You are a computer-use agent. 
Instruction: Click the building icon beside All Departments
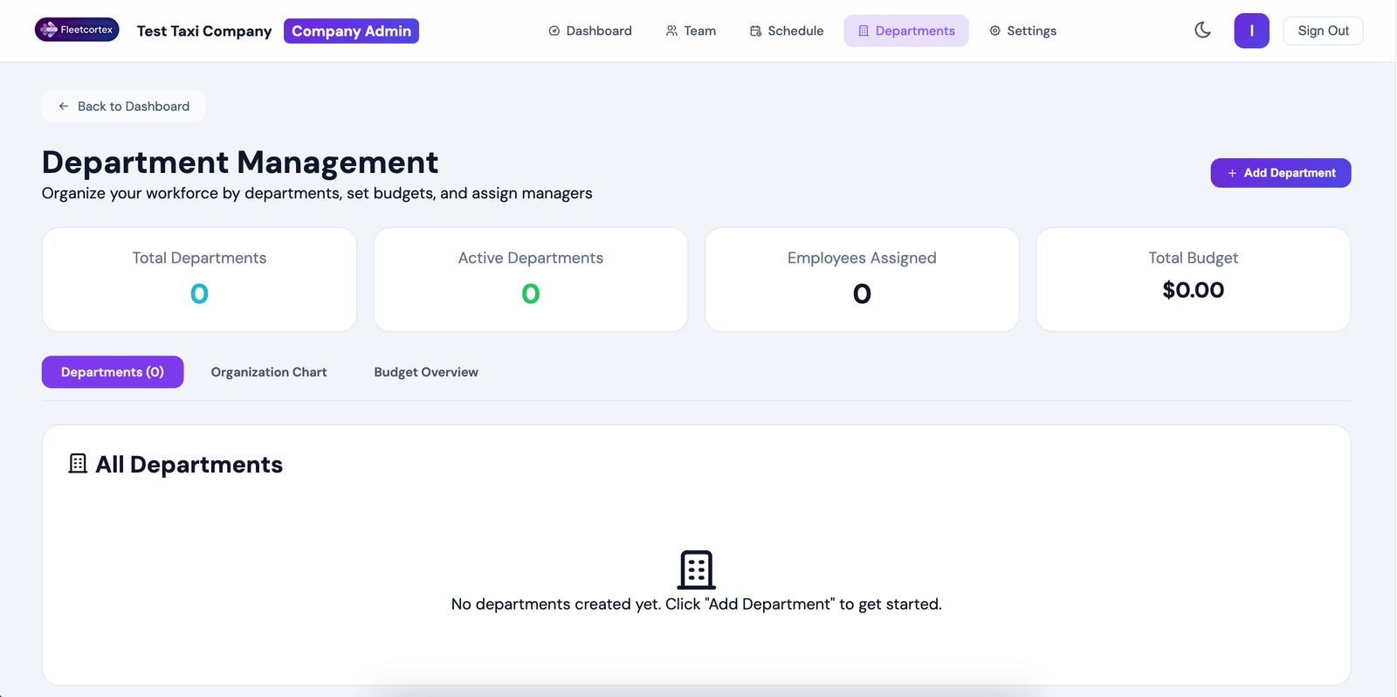[x=78, y=464]
